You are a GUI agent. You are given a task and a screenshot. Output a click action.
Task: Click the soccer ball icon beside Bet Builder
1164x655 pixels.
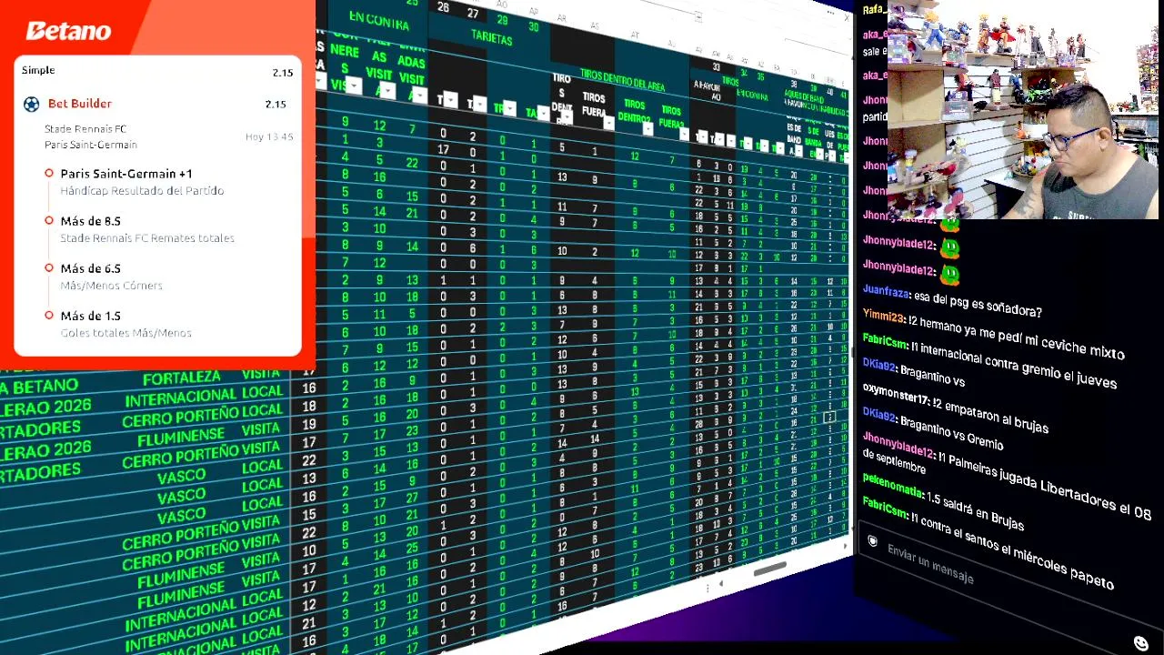pyautogui.click(x=32, y=105)
